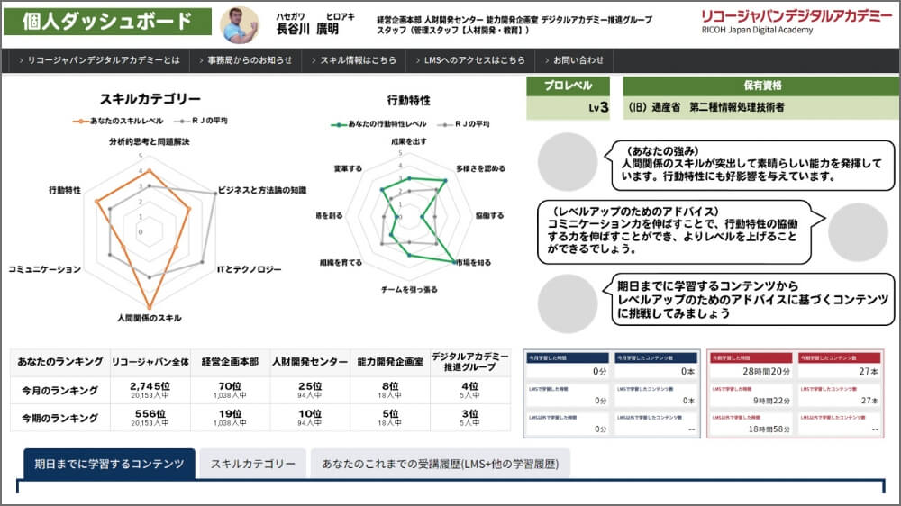Click the user profile photo
The width and height of the screenshot is (901, 506).
click(240, 24)
